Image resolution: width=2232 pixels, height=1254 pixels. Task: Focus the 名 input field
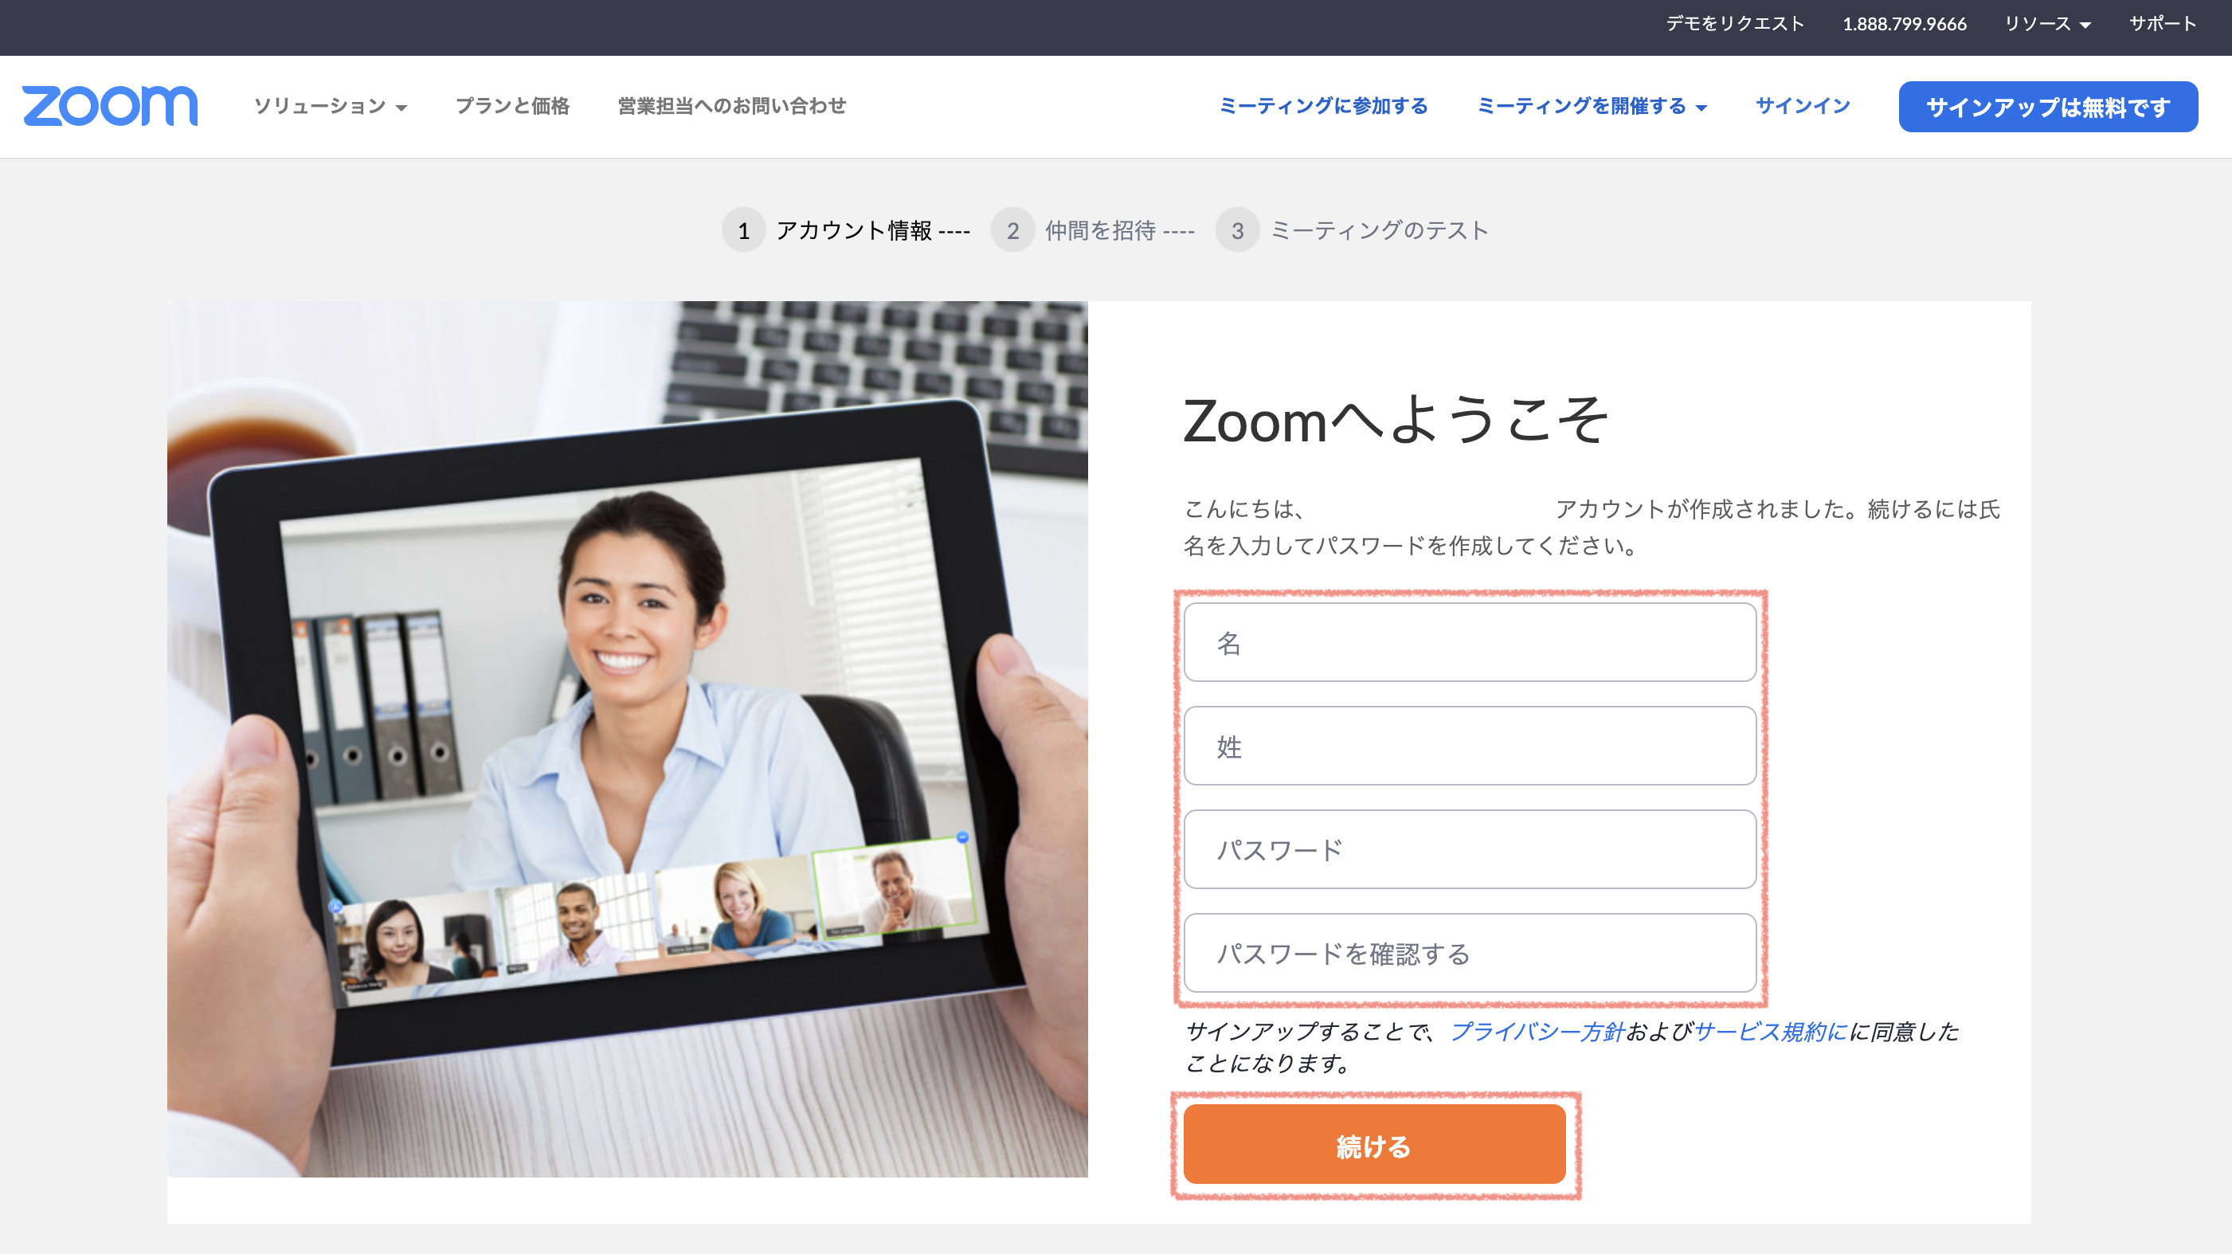[1470, 643]
